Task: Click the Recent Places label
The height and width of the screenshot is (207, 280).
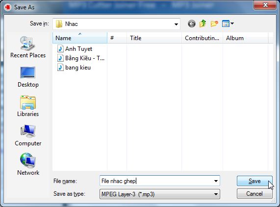Action: [x=28, y=55]
